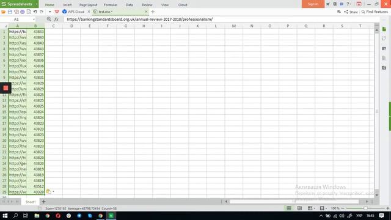391x220 pixels.
Task: Close the test.xlsx document tab
Action: 146,12
